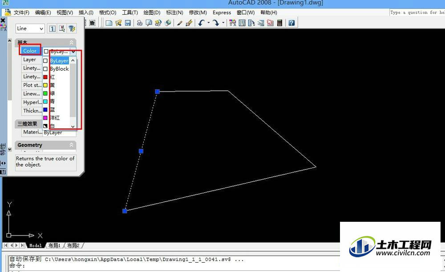Click the Thickn... property row
Image resolution: width=445 pixels, height=272 pixels.
pos(32,111)
